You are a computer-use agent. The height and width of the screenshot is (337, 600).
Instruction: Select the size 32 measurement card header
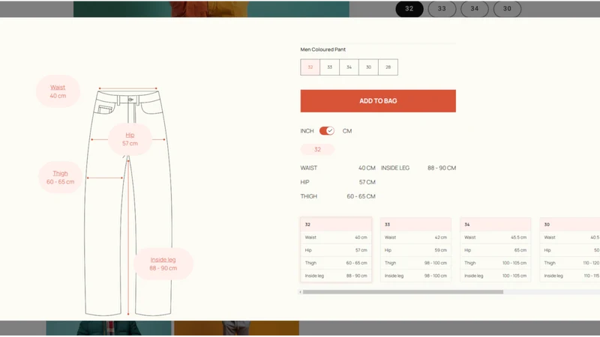336,224
